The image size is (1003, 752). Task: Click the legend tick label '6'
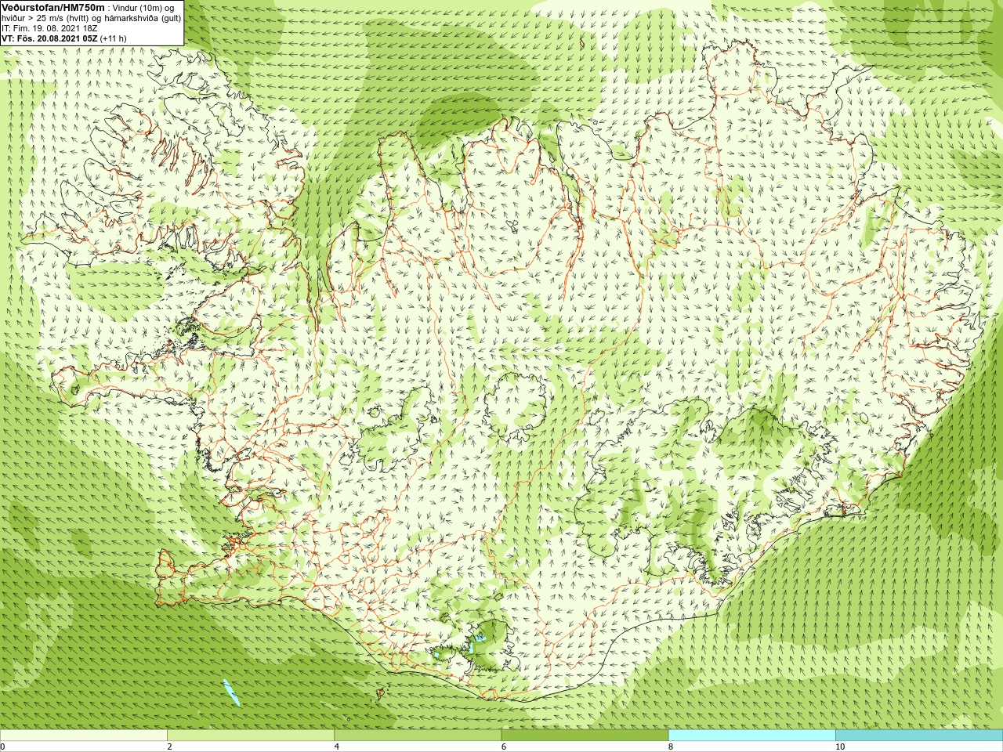coord(503,747)
